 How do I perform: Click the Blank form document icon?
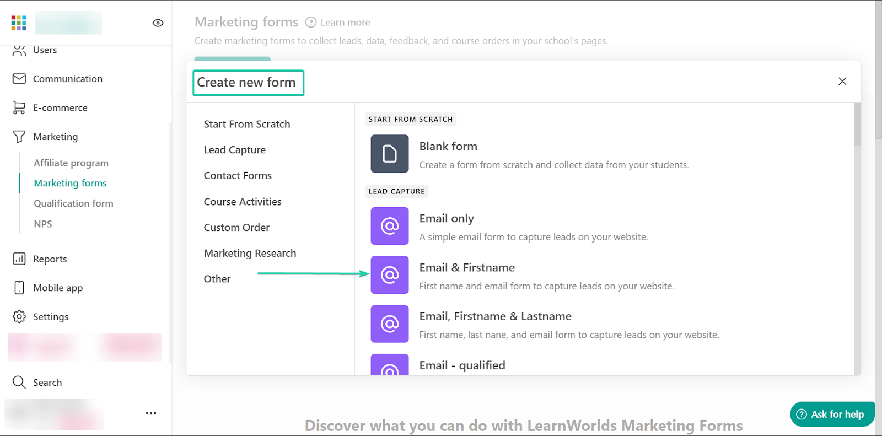coord(390,154)
